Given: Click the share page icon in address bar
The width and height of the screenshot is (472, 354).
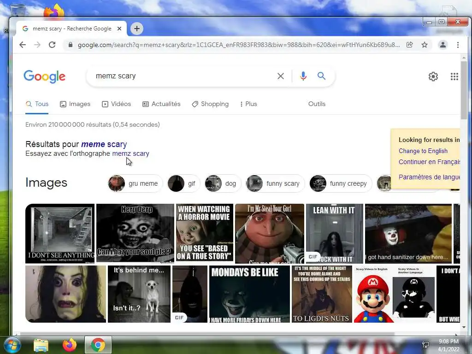Looking at the screenshot, I should tap(409, 45).
